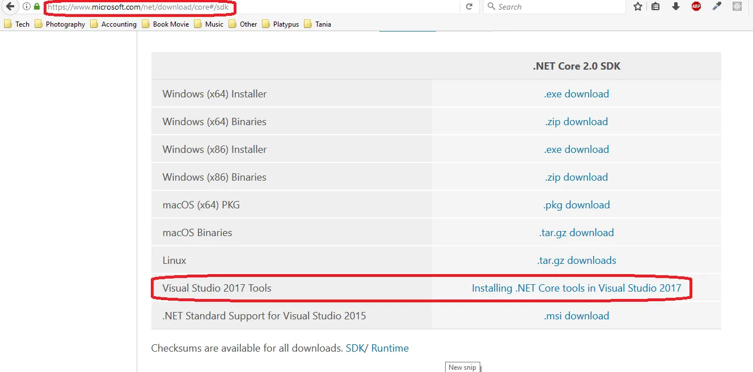Download Windows (x64) Binaries .zip

(576, 122)
